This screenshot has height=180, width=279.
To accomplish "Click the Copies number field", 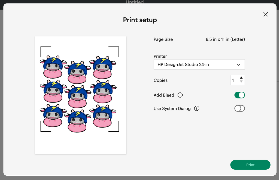I will tap(234, 80).
